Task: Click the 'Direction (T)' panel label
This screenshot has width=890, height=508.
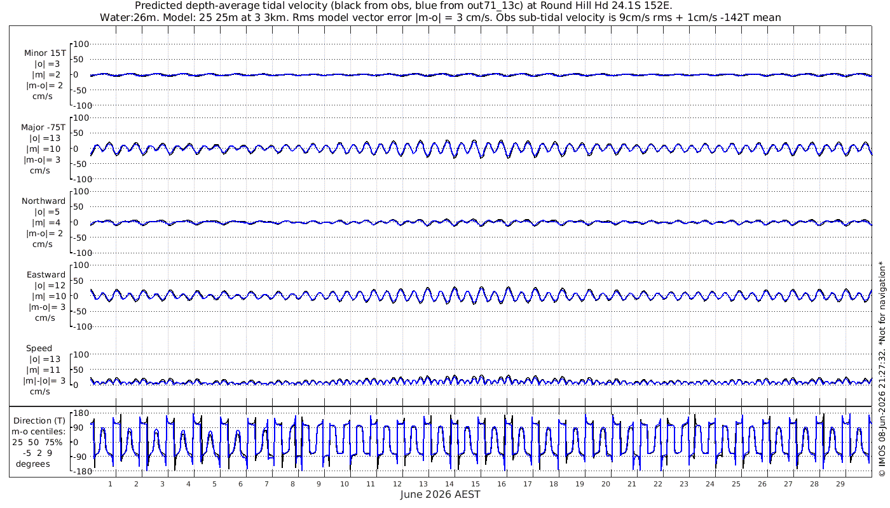Action: point(39,420)
